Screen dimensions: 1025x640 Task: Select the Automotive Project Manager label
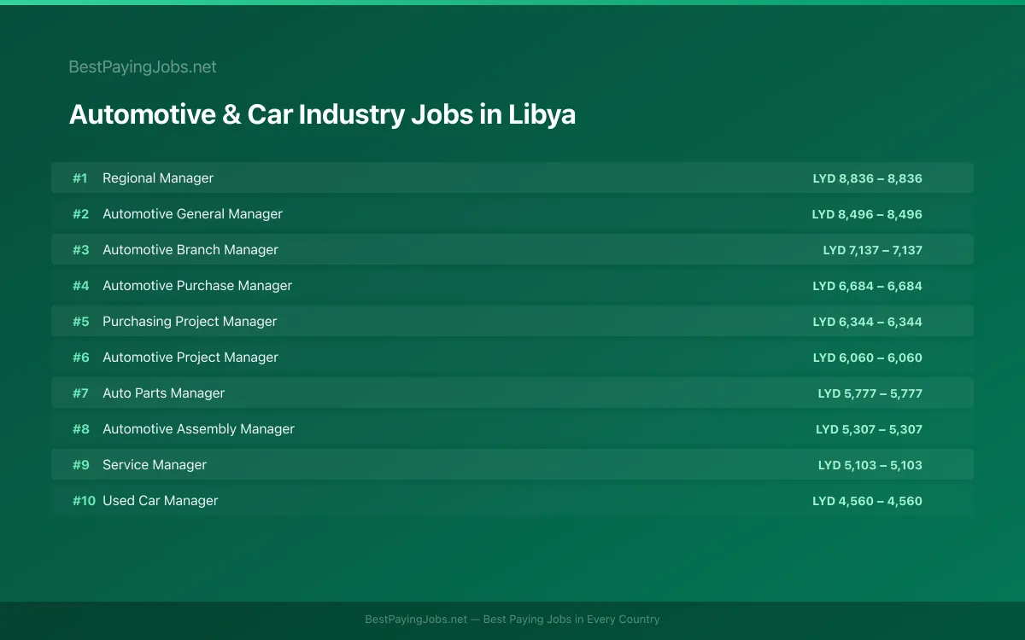(190, 358)
